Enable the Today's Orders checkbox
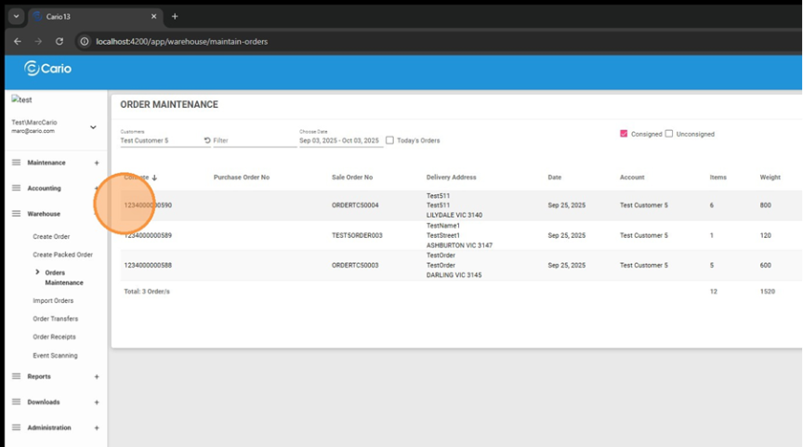803x447 pixels. [390, 140]
